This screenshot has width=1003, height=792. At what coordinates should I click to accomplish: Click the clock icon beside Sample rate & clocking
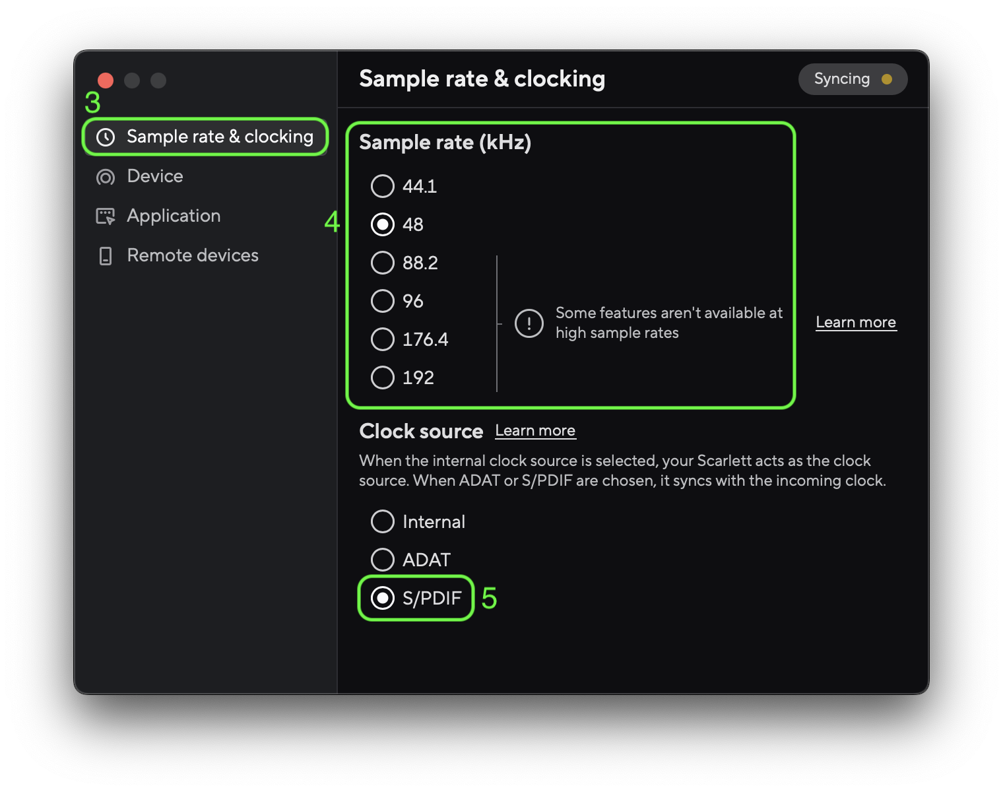[x=106, y=137]
